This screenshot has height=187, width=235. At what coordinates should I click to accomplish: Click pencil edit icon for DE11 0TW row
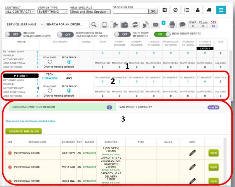192,153
